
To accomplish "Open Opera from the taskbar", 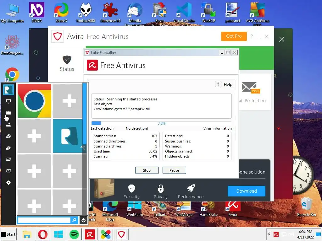I will click(43, 234).
